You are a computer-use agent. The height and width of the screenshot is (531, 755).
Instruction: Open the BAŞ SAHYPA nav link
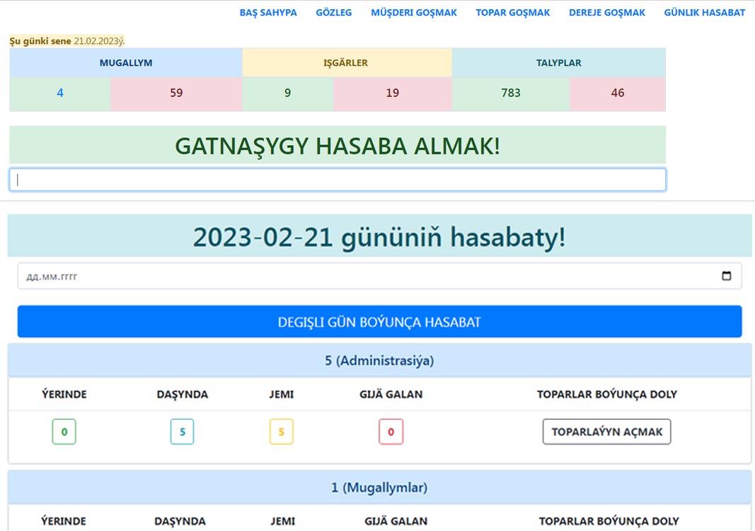point(268,13)
